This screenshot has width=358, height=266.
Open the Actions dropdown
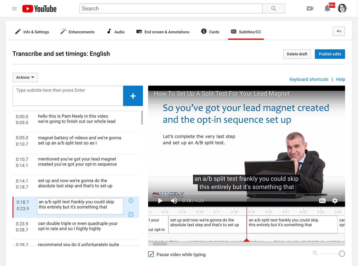tap(25, 77)
